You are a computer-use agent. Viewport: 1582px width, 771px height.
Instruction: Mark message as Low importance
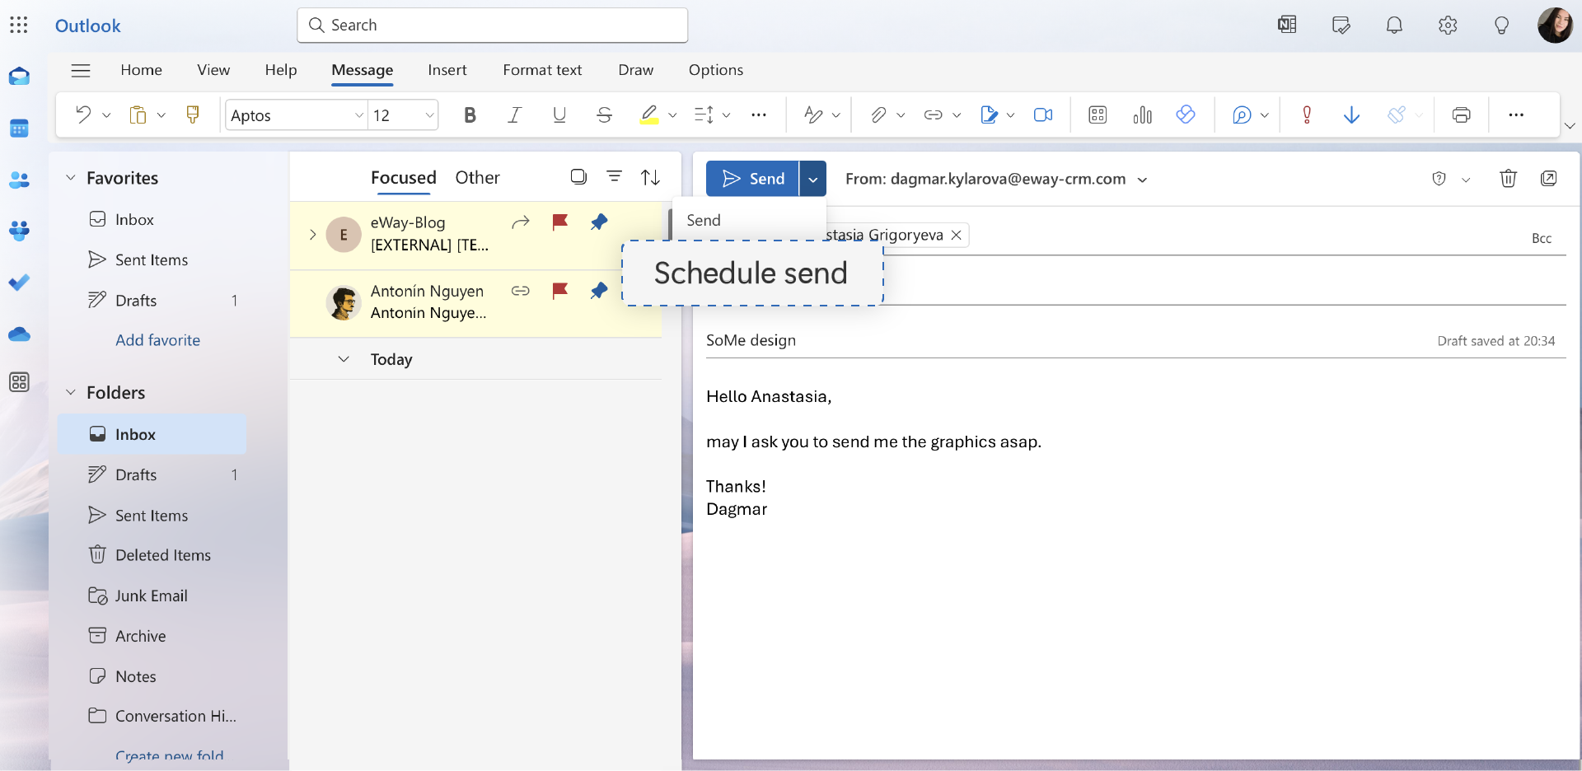point(1351,115)
